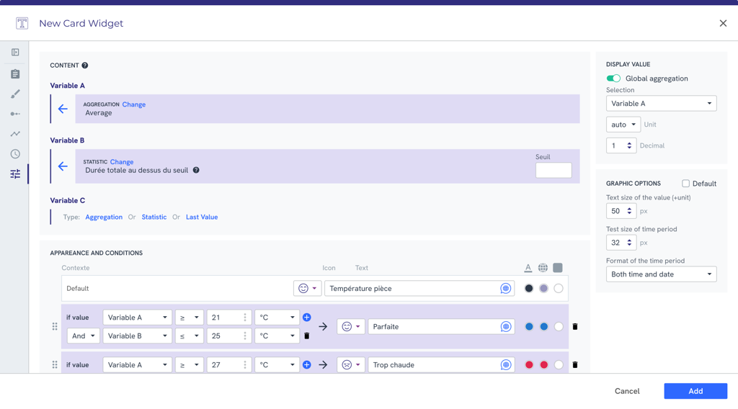Click the card widget T icon in header
Viewport: 738px width, 409px height.
[22, 23]
